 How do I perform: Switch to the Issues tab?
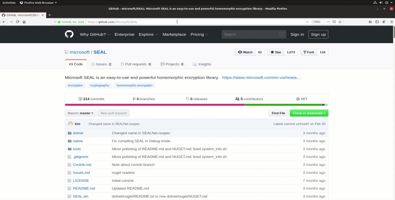(101, 64)
